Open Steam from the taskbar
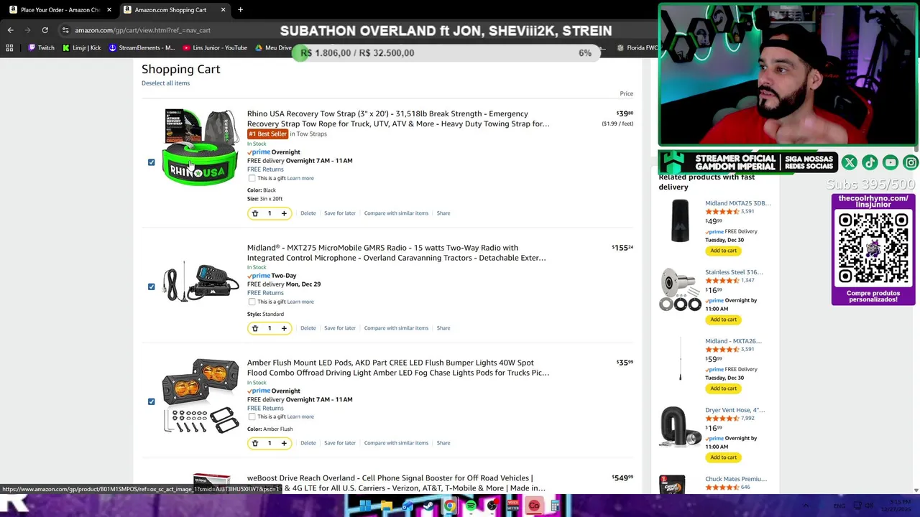This screenshot has height=517, width=920. tap(428, 506)
